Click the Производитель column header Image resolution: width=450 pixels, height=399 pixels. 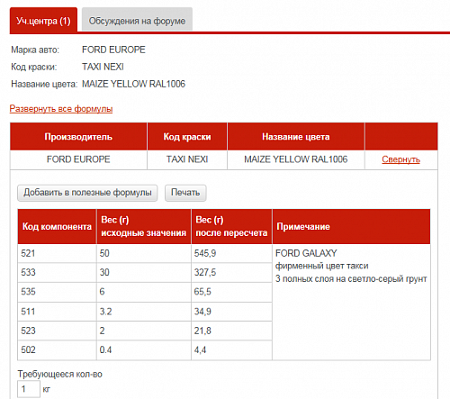click(78, 137)
